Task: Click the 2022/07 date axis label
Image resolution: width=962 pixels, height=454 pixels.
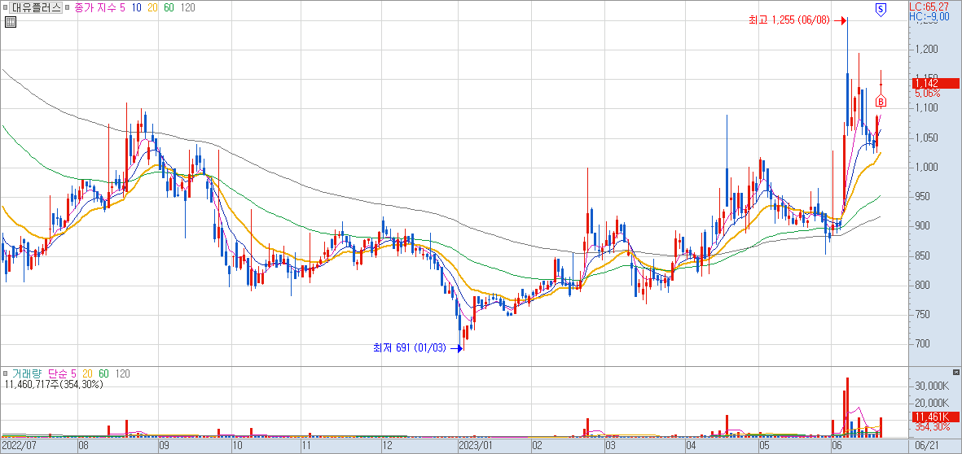Action: point(18,445)
